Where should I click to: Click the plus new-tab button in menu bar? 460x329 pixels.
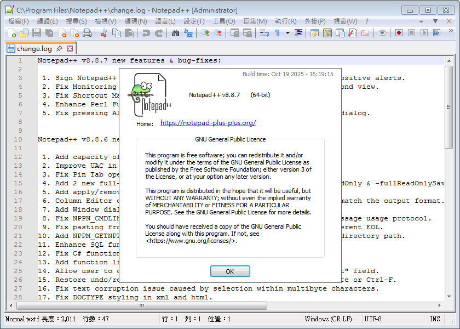(421, 21)
